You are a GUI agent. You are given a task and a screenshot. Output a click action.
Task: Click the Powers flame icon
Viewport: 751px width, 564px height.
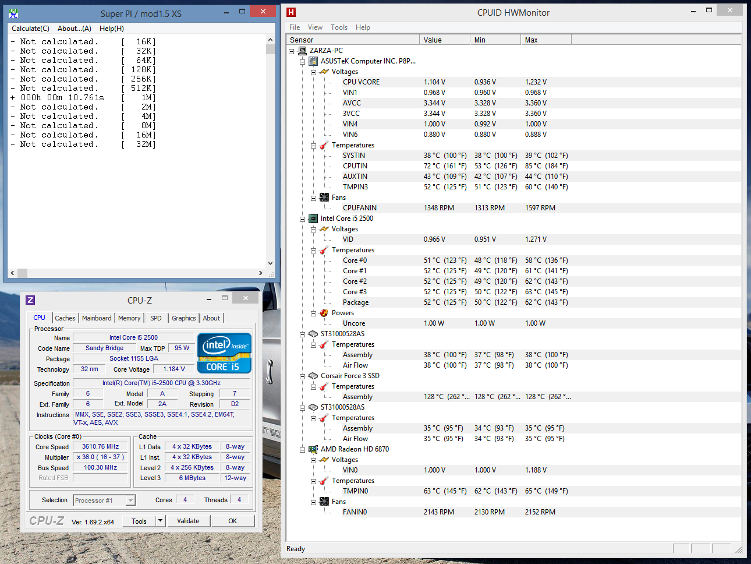[324, 313]
